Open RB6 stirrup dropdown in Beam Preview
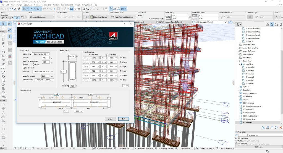The height and width of the screenshot is (153, 283). pos(78,111)
